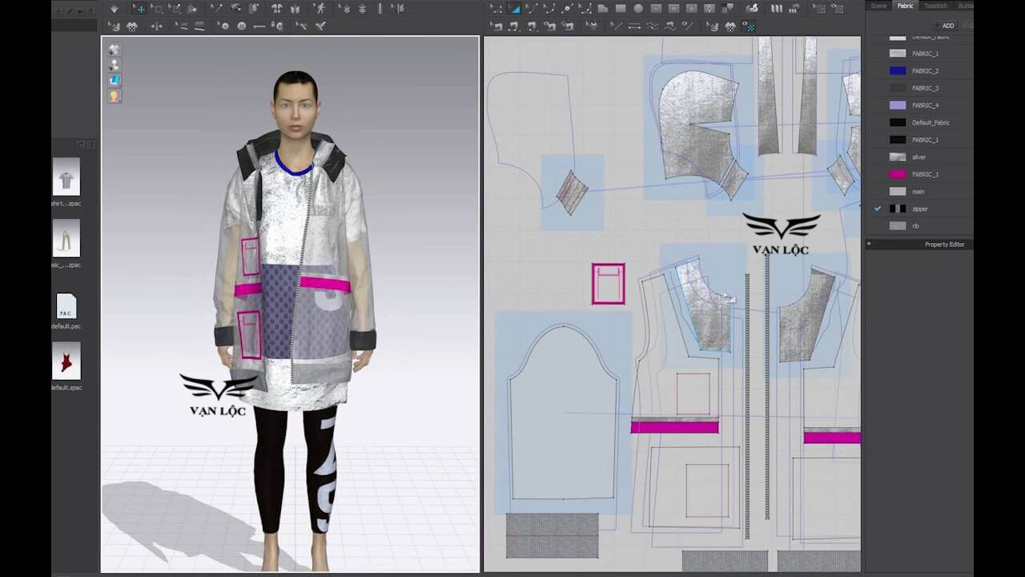
Task: Switch to the Scene tab
Action: pos(878,6)
